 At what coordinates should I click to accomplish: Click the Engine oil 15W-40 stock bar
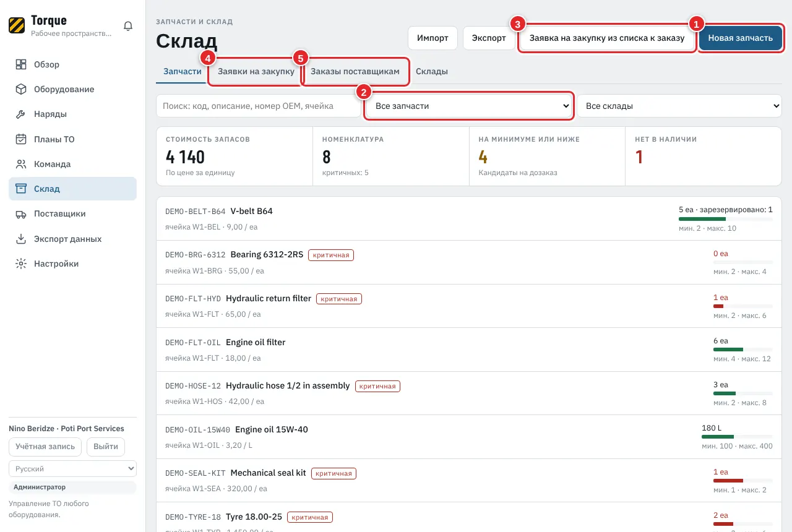[x=737, y=437]
